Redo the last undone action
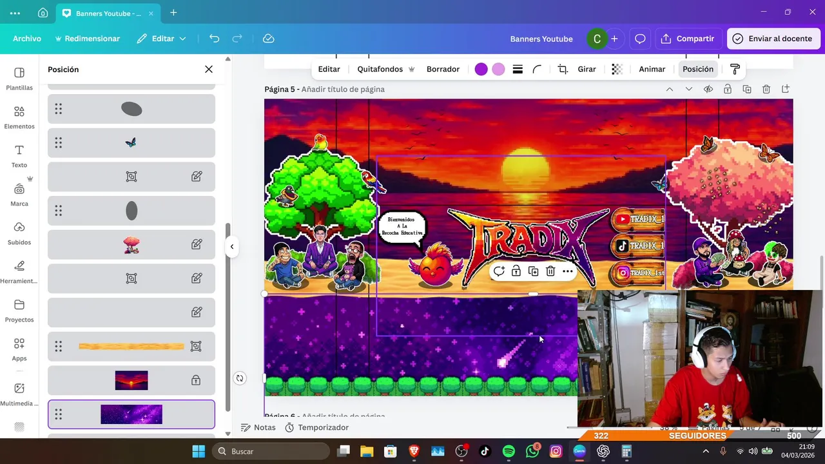The width and height of the screenshot is (825, 464). 237,39
